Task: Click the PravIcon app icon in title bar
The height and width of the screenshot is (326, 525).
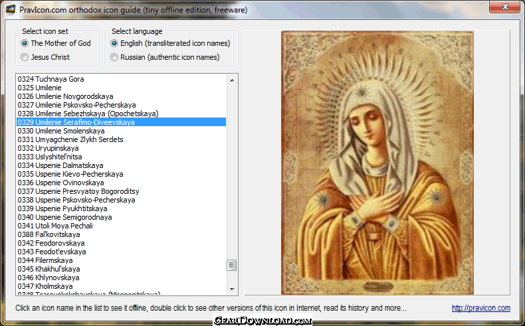Action: click(x=11, y=10)
